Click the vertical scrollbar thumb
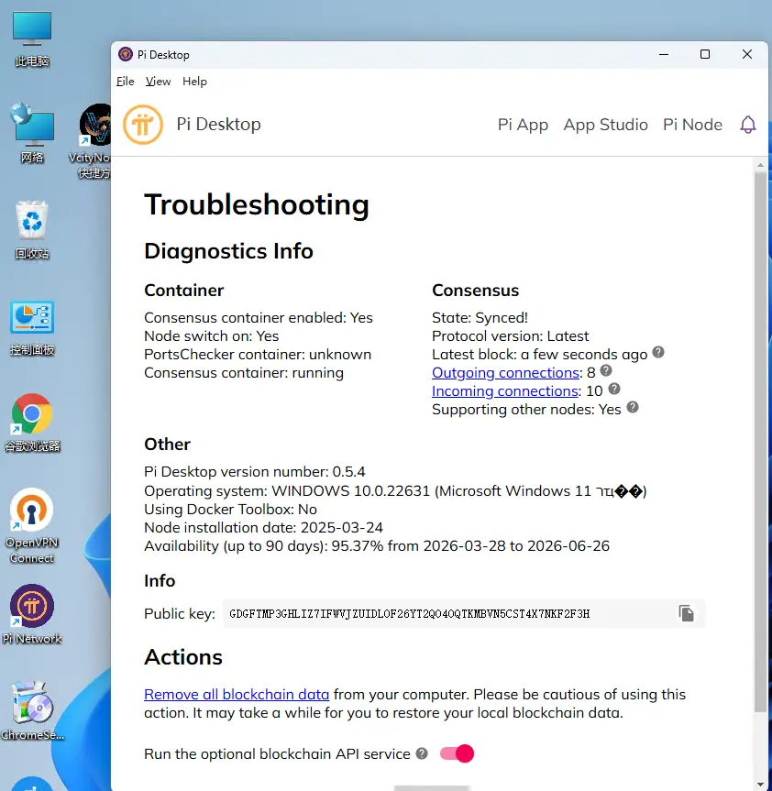 point(760,443)
